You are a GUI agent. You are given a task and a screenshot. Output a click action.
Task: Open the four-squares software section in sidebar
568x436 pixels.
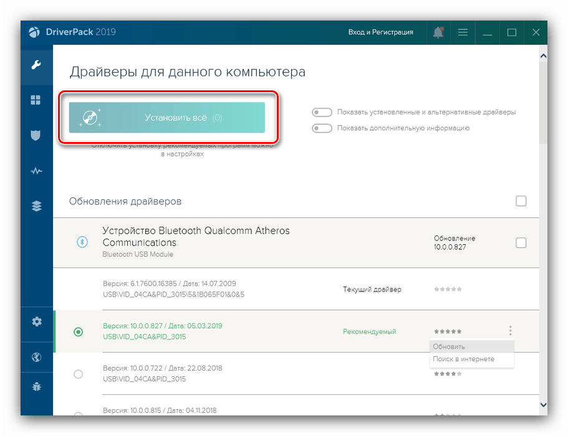click(37, 100)
